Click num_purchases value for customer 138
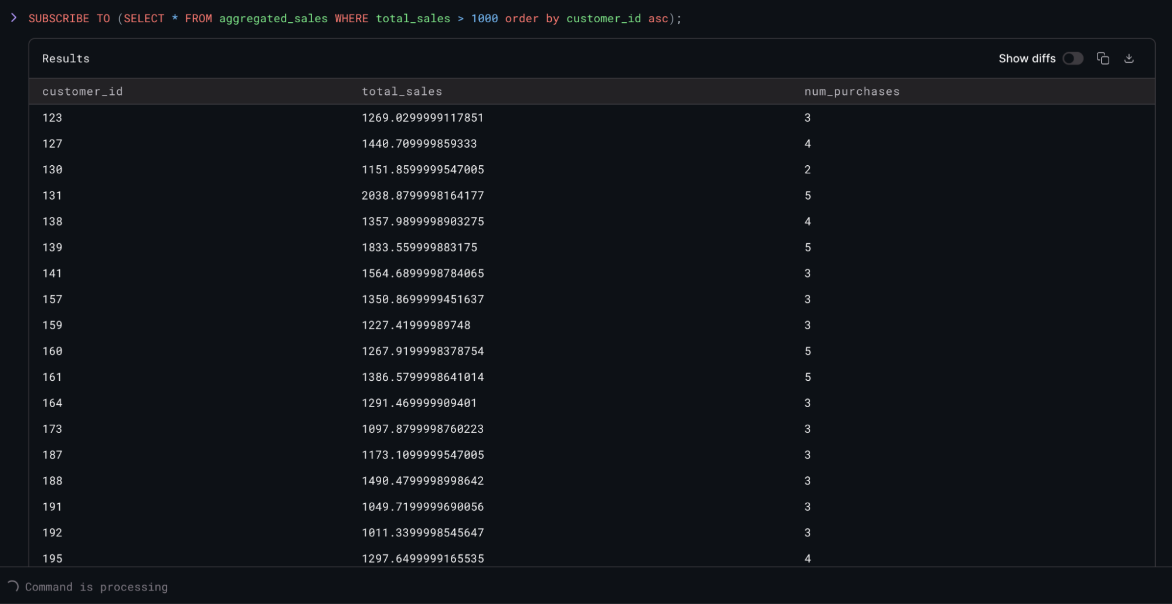 pyautogui.click(x=807, y=221)
